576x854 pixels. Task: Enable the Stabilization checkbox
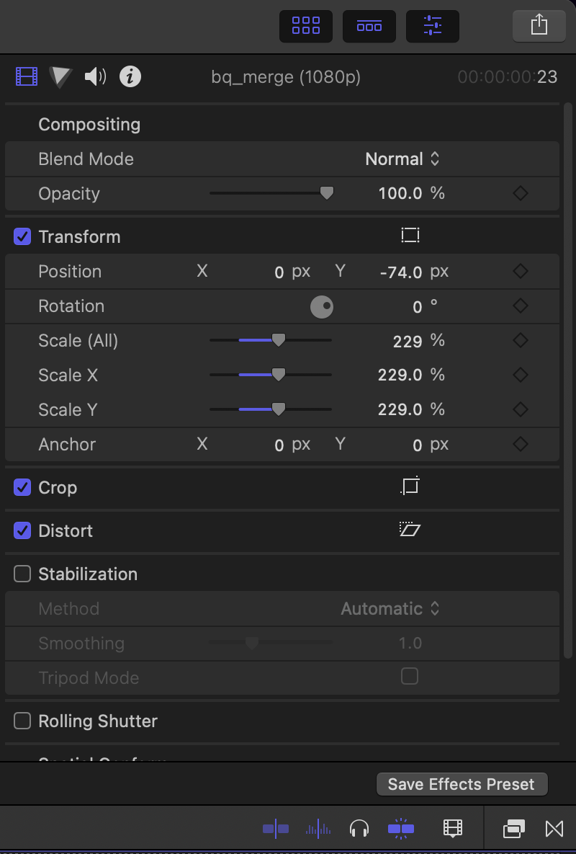[x=22, y=574]
